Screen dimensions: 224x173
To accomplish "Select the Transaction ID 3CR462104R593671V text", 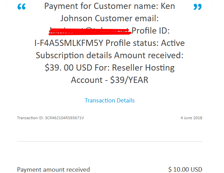I will 50,118.
